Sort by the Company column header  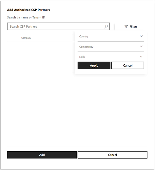coord(26,38)
